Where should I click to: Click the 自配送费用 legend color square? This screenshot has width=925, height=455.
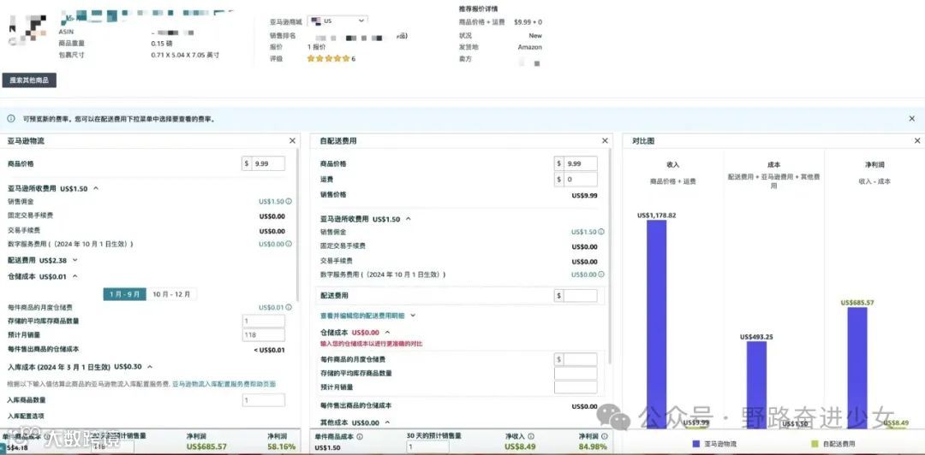click(815, 444)
